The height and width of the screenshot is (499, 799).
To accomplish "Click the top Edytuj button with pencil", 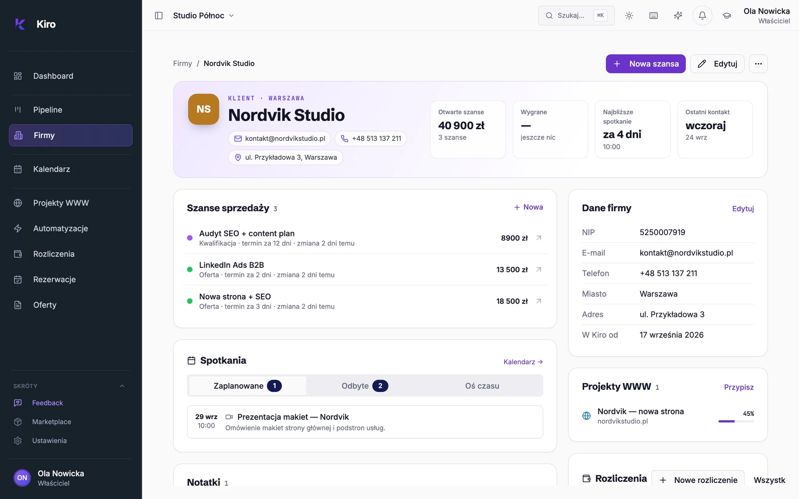I will click(717, 64).
